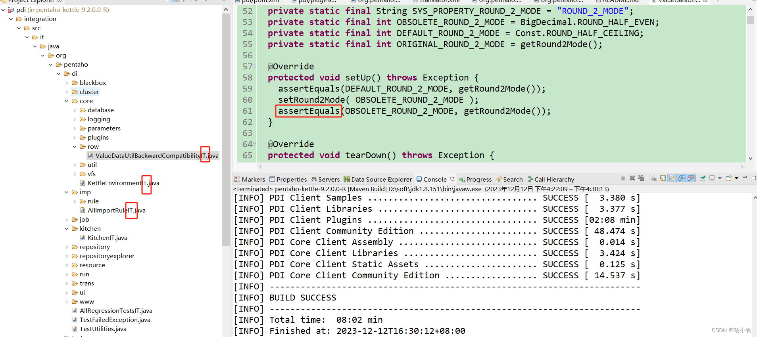Click the rule folder icon
The image size is (757, 337).
point(83,201)
